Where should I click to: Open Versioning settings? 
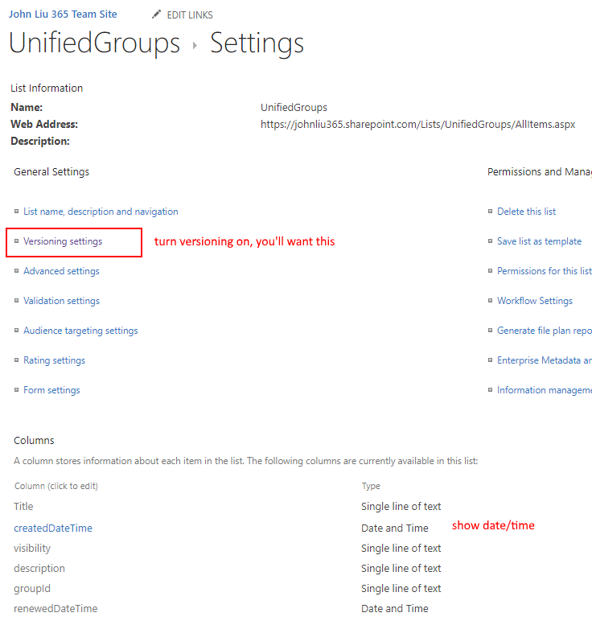pos(63,241)
